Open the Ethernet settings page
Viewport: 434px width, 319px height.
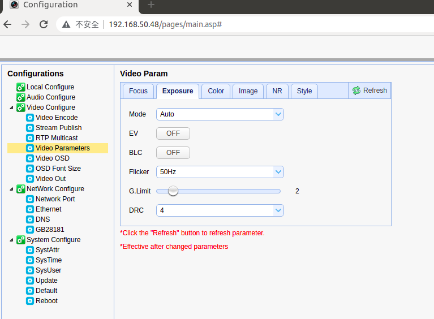click(49, 209)
